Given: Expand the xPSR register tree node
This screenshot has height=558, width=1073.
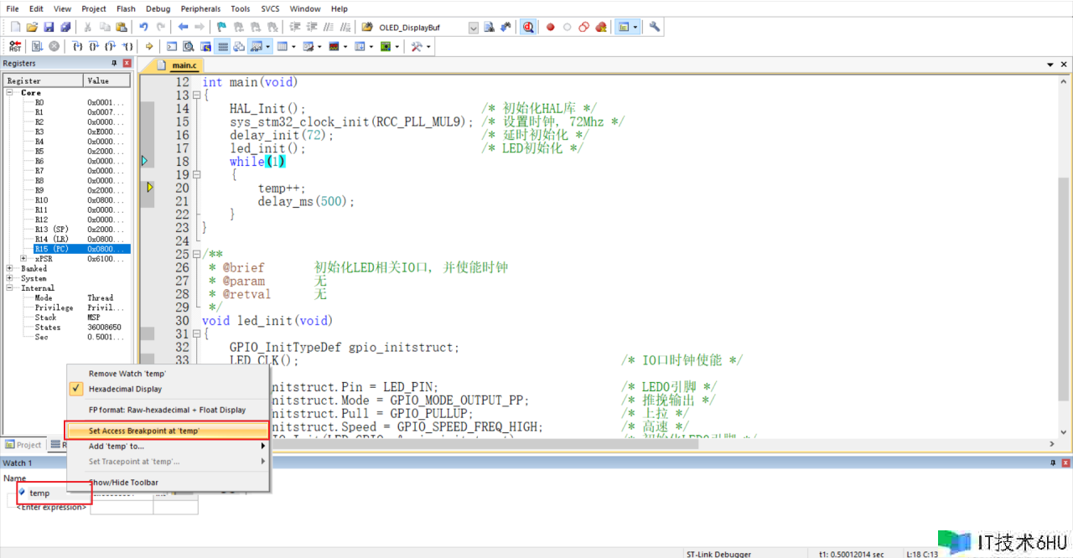Looking at the screenshot, I should point(23,259).
